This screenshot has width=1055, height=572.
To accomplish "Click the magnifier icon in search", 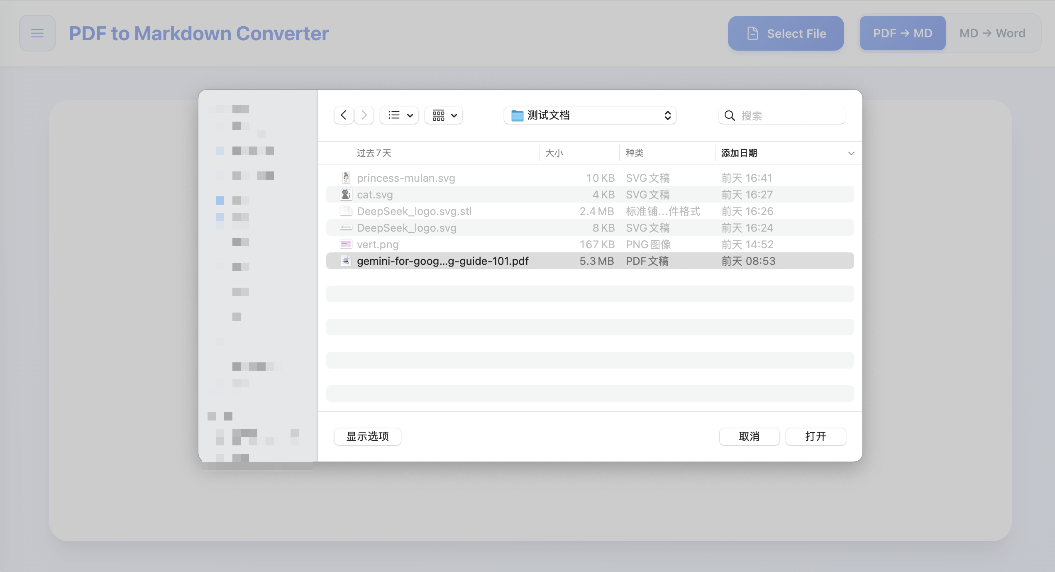I will [x=729, y=115].
